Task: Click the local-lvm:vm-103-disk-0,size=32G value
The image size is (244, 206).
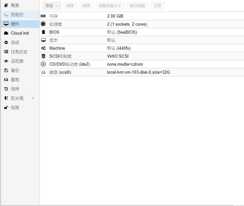Action: [x=139, y=72]
